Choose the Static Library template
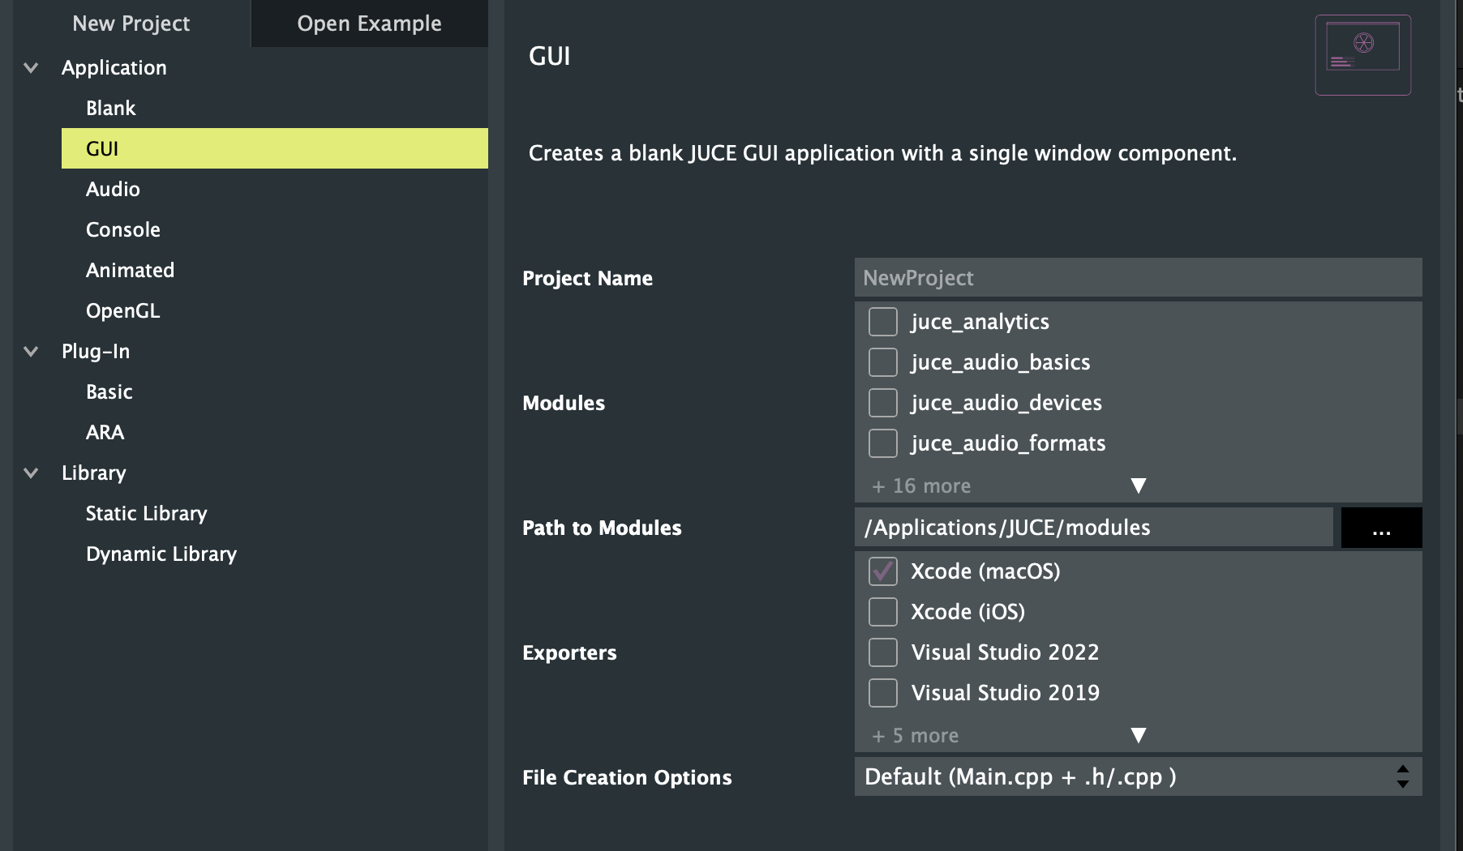This screenshot has height=851, width=1463. (x=146, y=514)
